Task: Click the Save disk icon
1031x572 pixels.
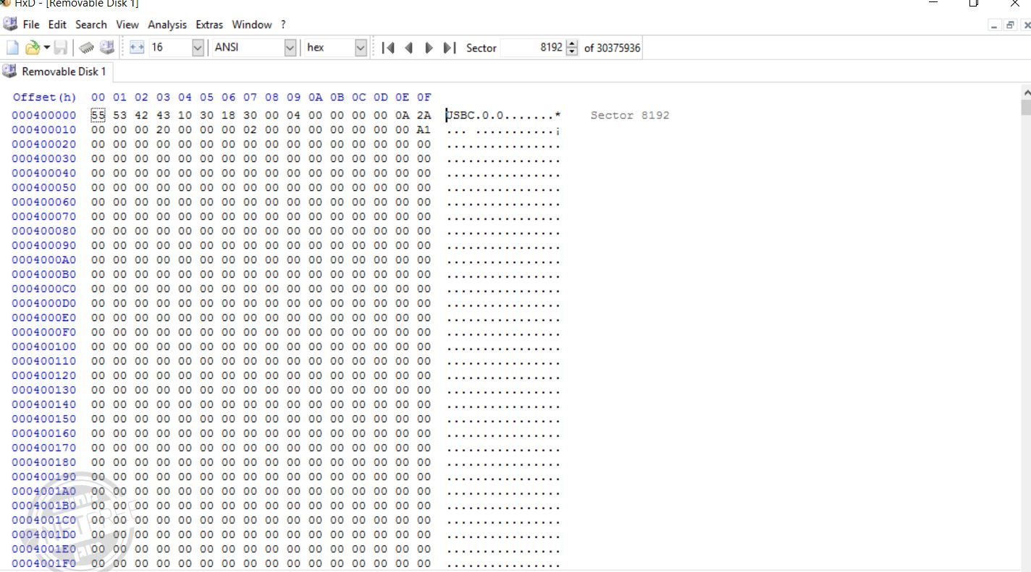Action: [61, 48]
